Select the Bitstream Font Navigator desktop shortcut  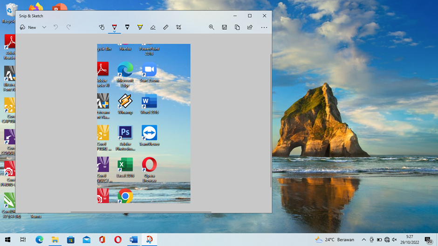tap(9, 79)
